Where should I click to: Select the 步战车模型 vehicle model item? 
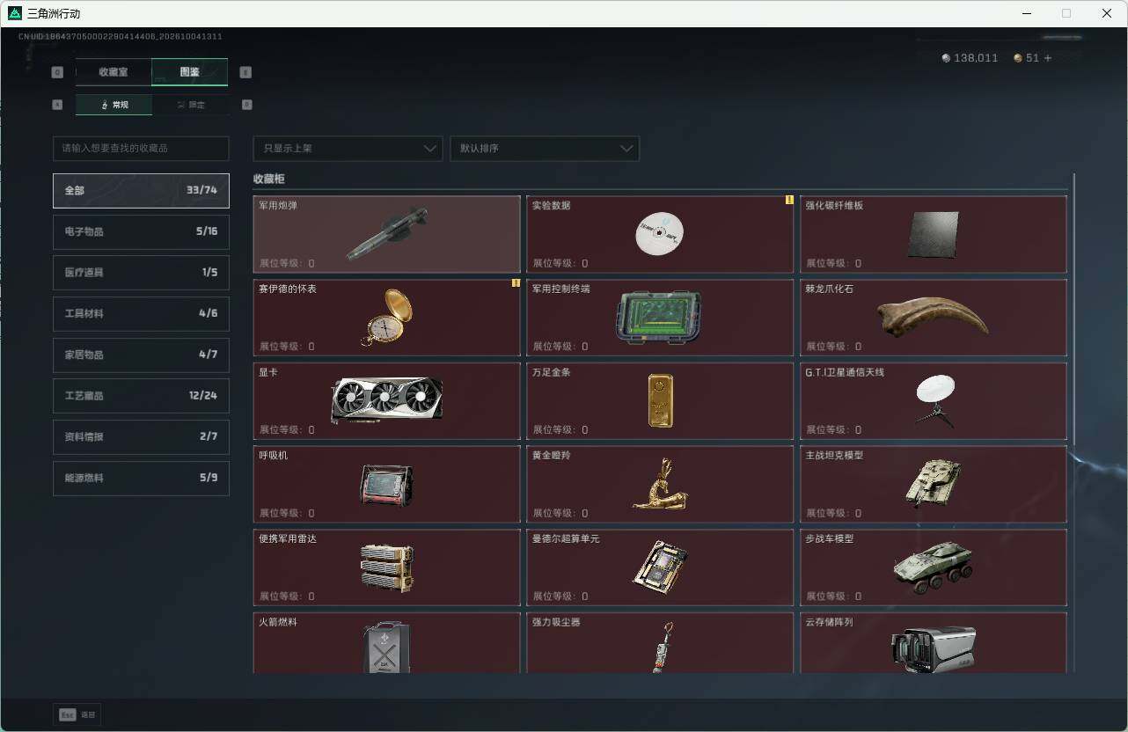(934, 567)
